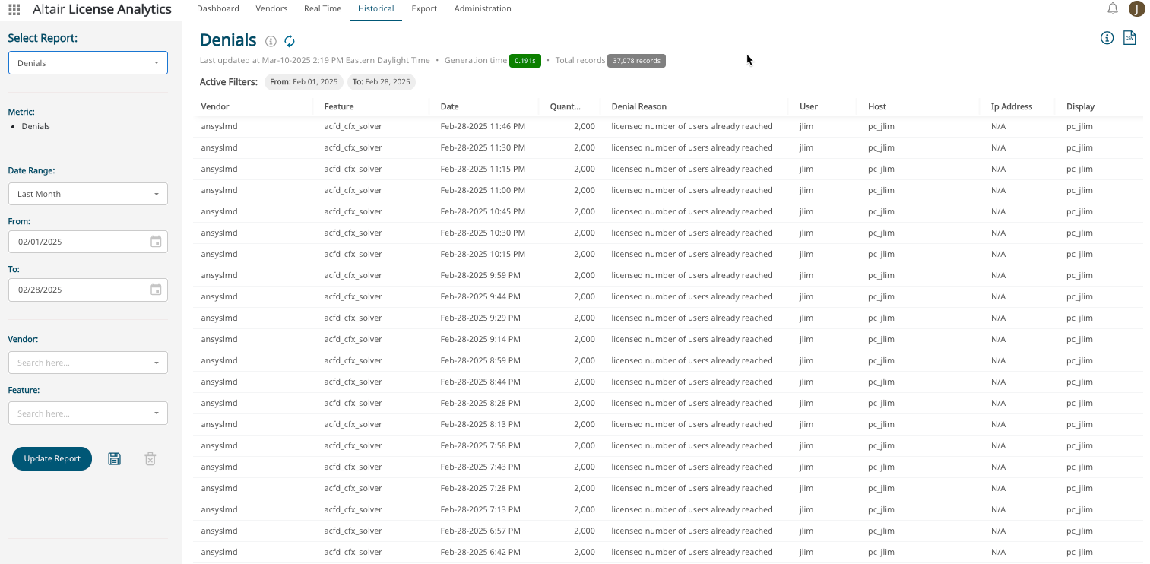Export the report as CSV

[x=1129, y=38]
